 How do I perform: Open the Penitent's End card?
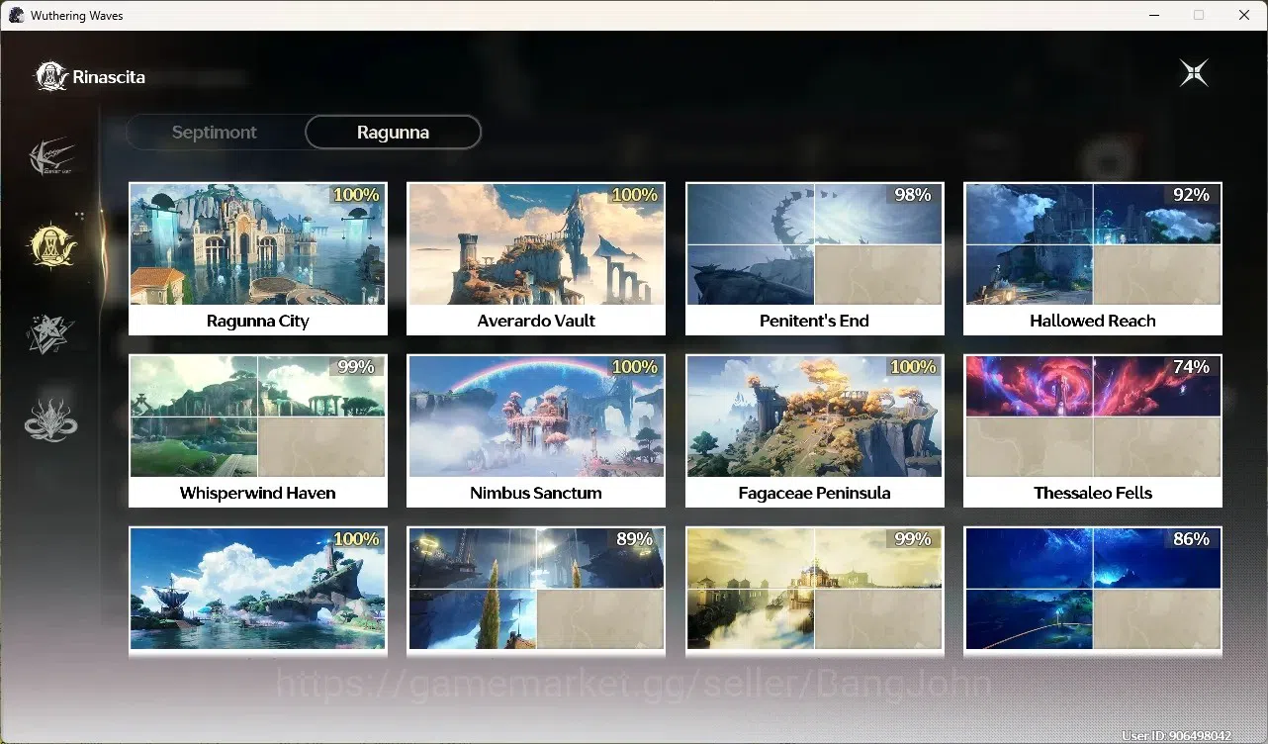click(x=815, y=258)
